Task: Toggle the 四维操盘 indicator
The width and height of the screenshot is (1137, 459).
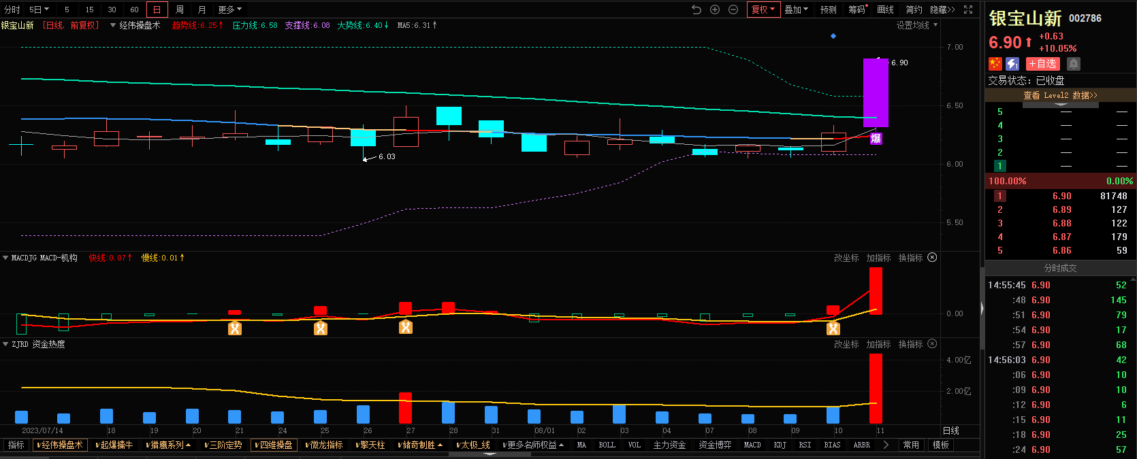Action: coord(274,445)
